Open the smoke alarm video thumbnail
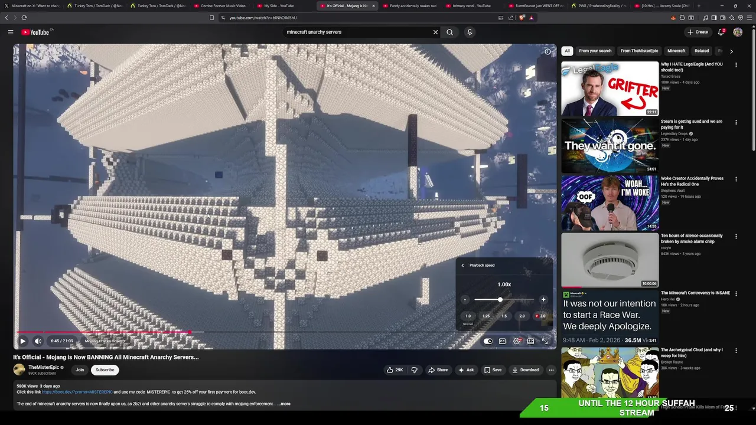The image size is (756, 425). click(610, 260)
